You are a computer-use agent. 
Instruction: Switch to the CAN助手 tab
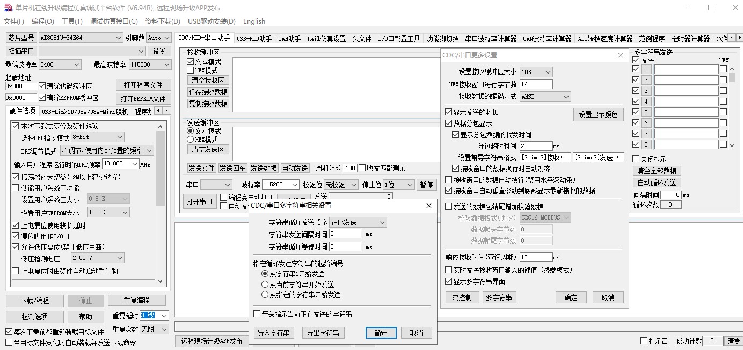pos(289,39)
